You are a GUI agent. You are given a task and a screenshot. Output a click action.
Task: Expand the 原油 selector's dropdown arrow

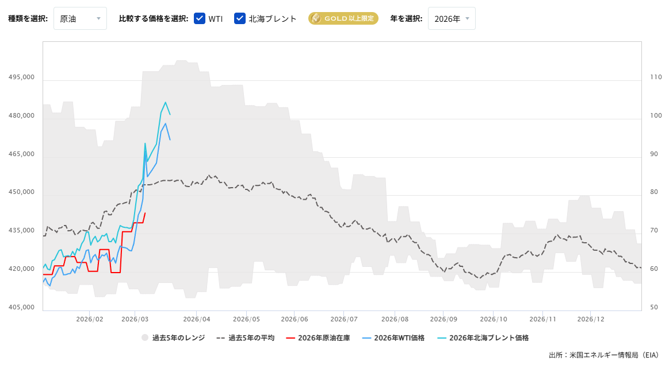99,18
